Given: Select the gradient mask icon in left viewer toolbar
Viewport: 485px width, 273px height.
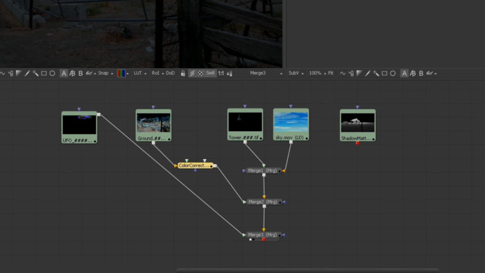Looking at the screenshot, I should click(19, 73).
